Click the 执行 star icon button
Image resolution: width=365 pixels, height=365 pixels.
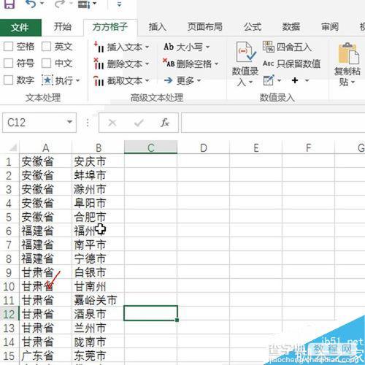click(x=47, y=80)
